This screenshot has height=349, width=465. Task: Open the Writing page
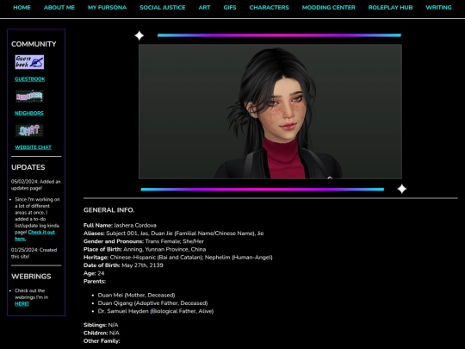[x=438, y=8]
